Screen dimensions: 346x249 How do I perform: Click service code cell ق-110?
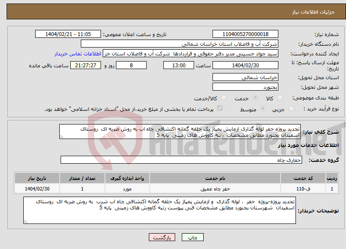[x=303, y=189]
